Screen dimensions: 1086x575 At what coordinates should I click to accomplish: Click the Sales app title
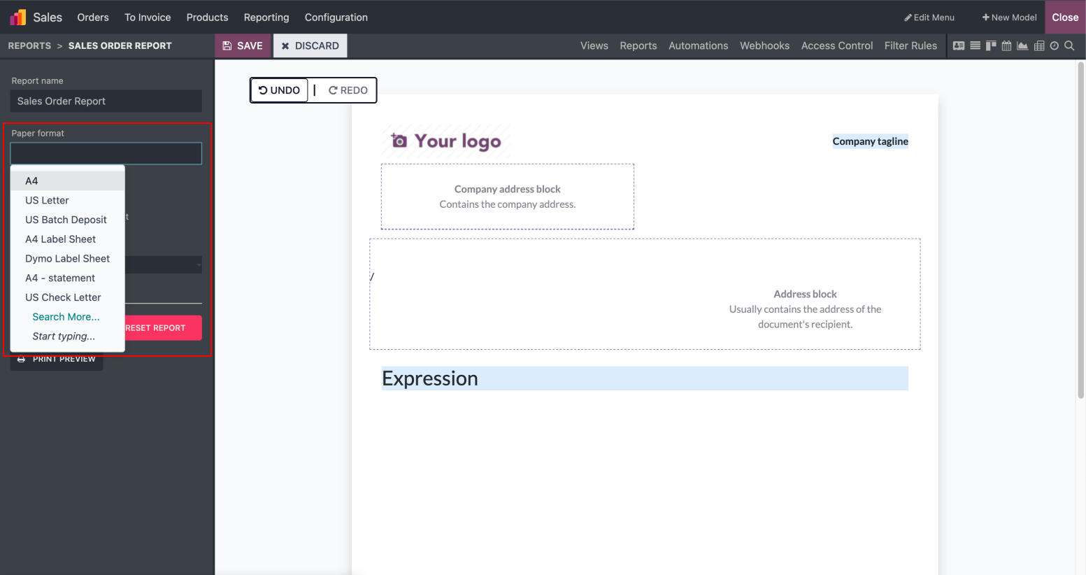pos(48,17)
